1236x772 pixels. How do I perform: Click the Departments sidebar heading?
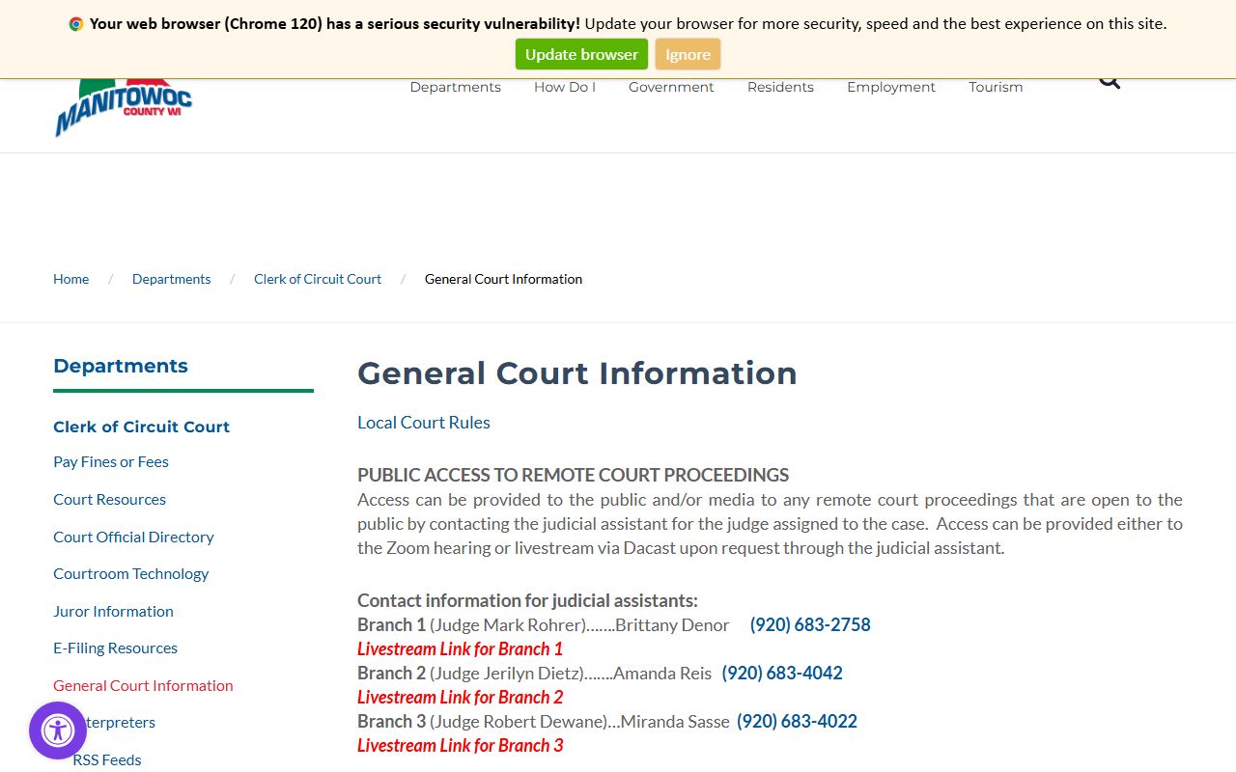pyautogui.click(x=121, y=366)
